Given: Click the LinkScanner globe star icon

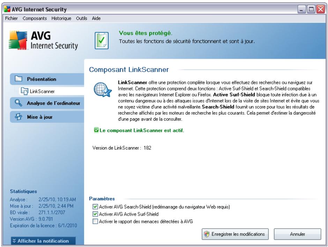Looking at the screenshot, I should pyautogui.click(x=103, y=90).
